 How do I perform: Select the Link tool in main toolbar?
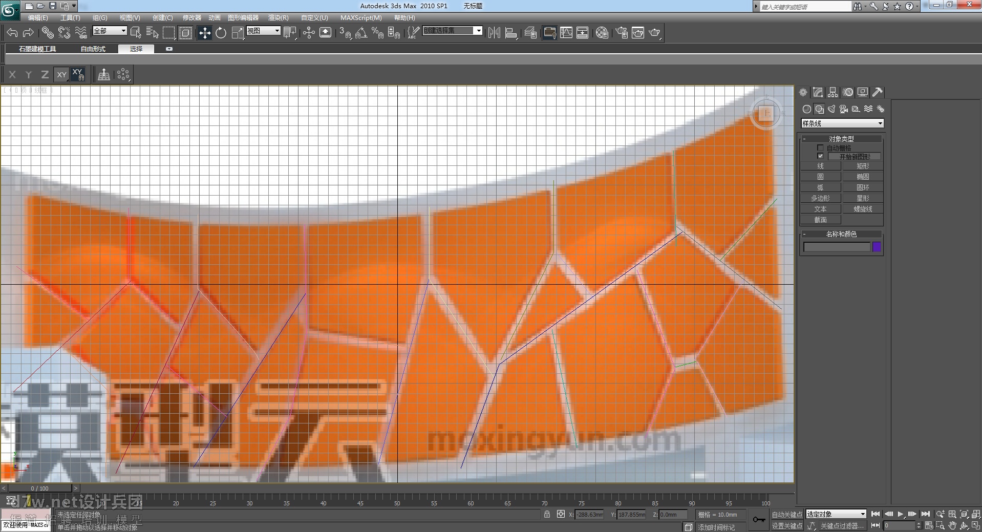[x=48, y=33]
